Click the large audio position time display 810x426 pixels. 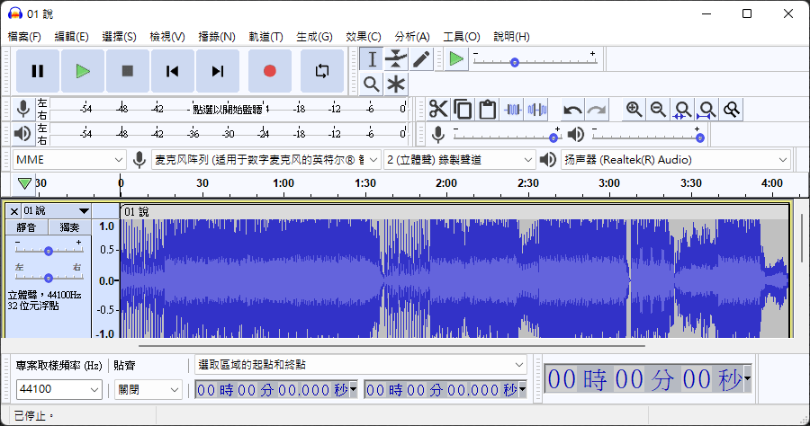click(x=648, y=379)
